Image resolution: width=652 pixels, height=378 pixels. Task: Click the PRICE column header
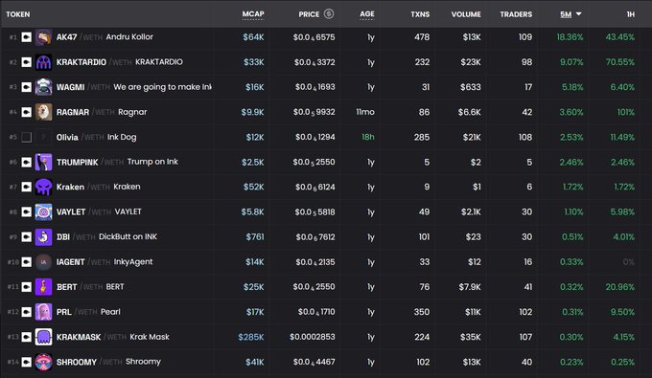(x=309, y=14)
